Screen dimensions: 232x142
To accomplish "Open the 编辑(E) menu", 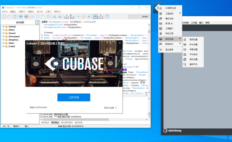I will point(13,12).
